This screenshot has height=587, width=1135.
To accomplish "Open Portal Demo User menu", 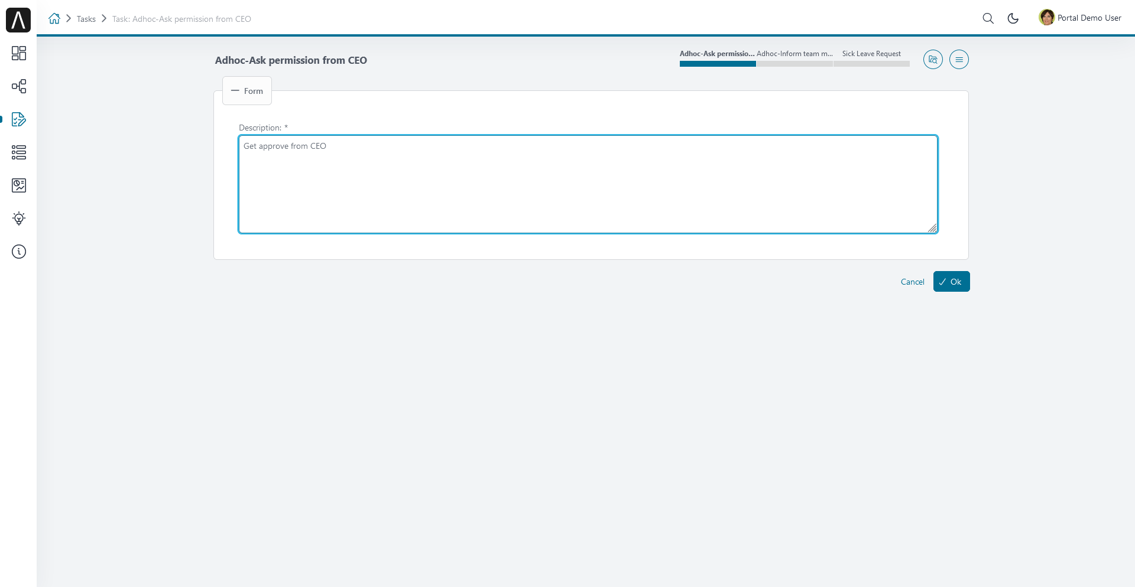I will click(1080, 18).
